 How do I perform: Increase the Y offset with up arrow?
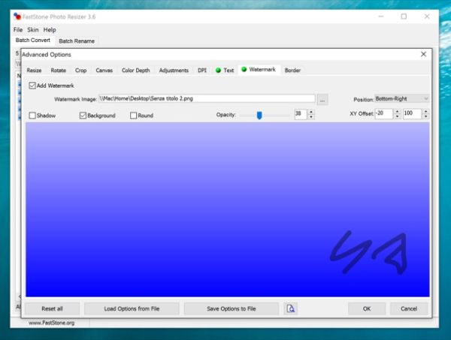(425, 111)
